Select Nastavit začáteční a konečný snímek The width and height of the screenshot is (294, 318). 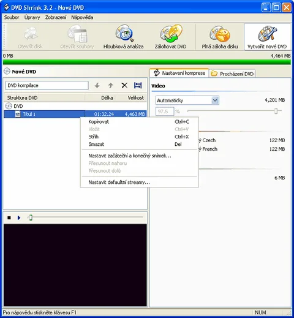[140, 156]
